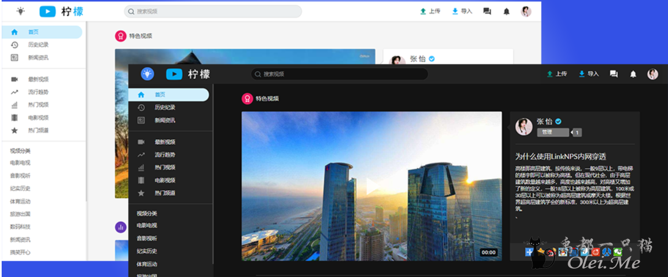Viewport: 668px width, 277px height.
Task: Focus the 搜索视频 search box in dark window
Action: [x=340, y=74]
